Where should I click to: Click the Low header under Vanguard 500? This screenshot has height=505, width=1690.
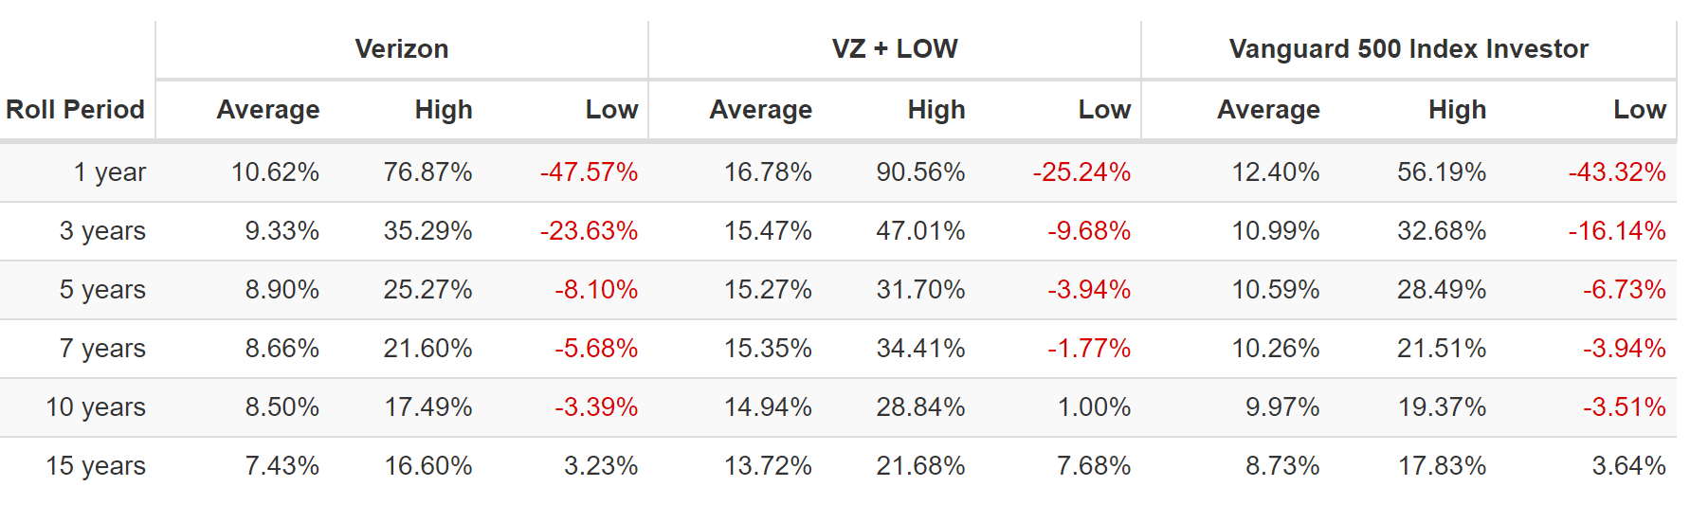coord(1639,110)
